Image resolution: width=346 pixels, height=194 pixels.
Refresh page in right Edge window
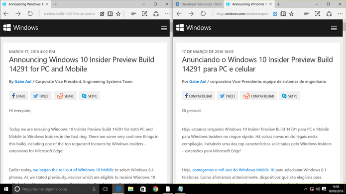tap(203, 13)
